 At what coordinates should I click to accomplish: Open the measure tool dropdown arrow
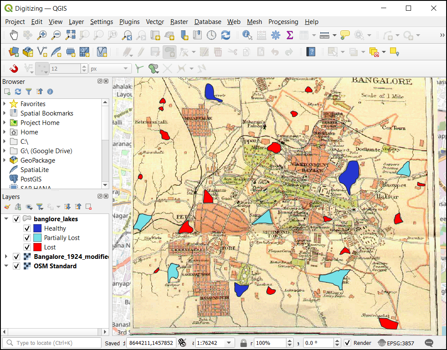pyautogui.click(x=334, y=36)
